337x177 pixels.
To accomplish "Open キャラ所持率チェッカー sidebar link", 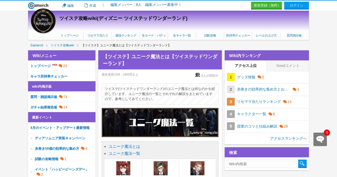I will pos(49,76).
